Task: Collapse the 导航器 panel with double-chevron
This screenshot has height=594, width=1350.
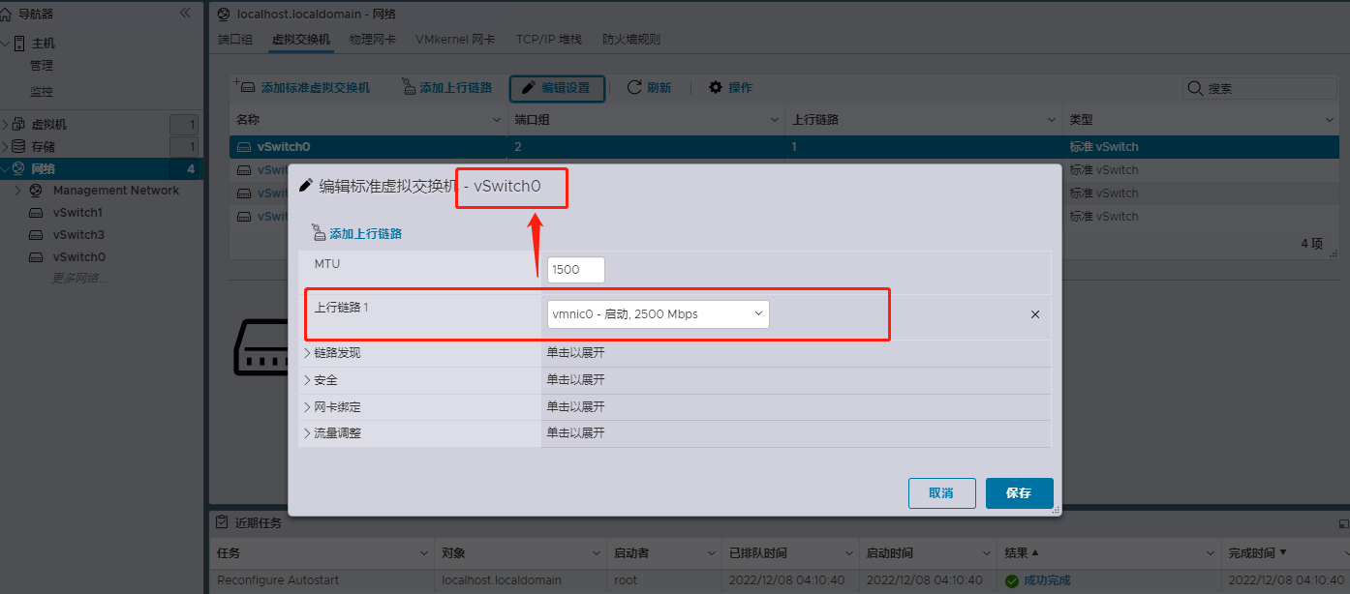Action: (x=185, y=13)
